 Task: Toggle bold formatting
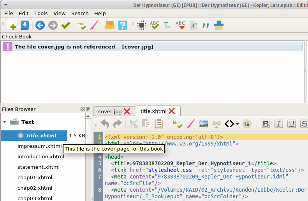click(x=266, y=124)
